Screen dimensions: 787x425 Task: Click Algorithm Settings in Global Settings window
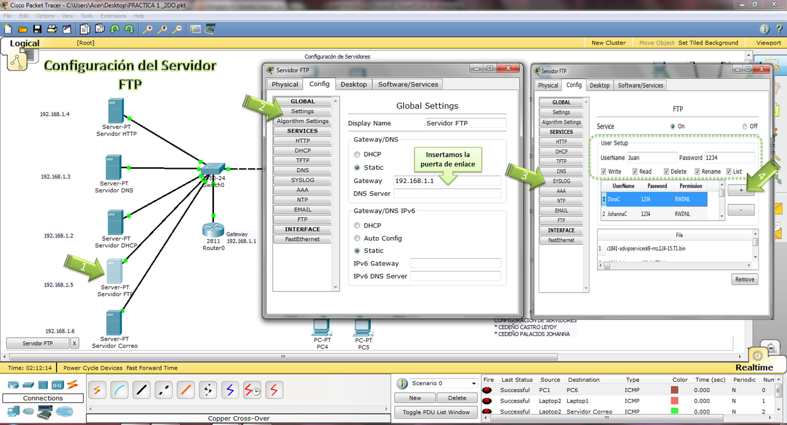303,121
